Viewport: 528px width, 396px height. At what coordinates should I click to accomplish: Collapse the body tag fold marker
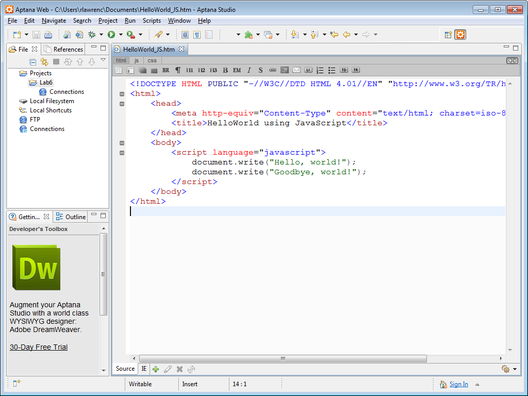click(x=122, y=143)
